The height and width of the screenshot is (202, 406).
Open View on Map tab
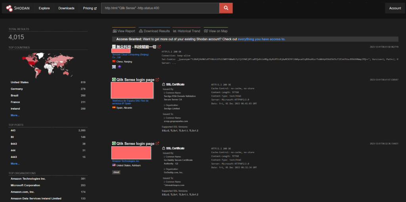216,31
